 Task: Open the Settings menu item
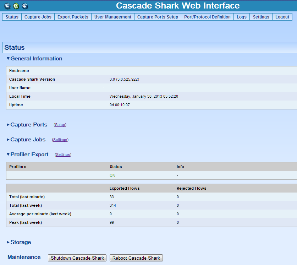[261, 17]
